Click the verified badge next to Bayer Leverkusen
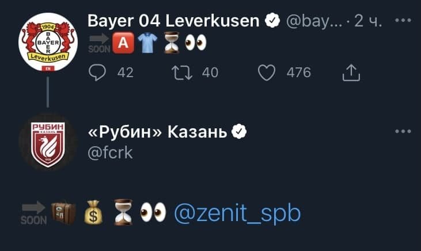This screenshot has height=251, width=421. [272, 22]
